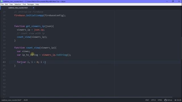Click the 'var views;' line
Viewport: 182px width, 102px height.
(x=23, y=51)
